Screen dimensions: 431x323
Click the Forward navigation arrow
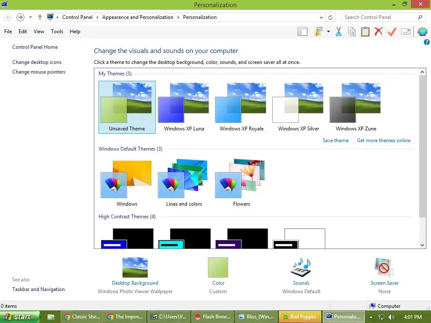pos(20,17)
